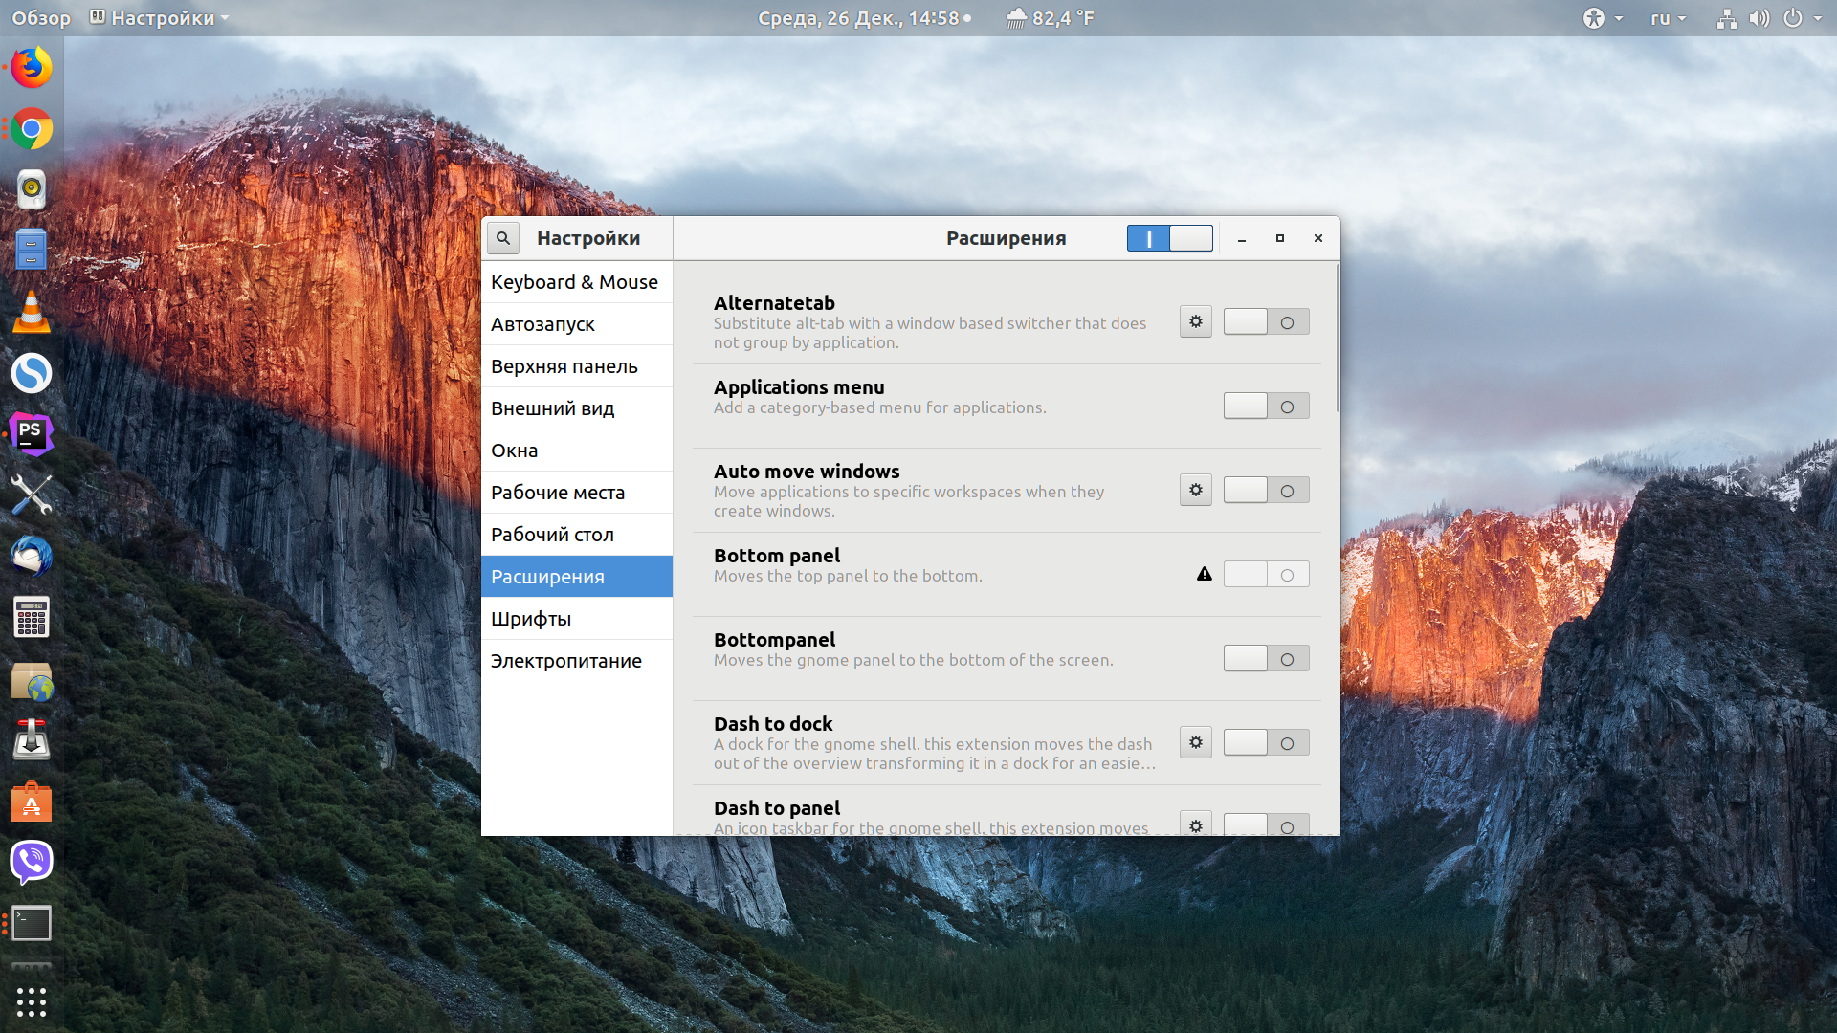1837x1033 pixels.
Task: Open the ru keyboard layout menu
Action: 1668,18
